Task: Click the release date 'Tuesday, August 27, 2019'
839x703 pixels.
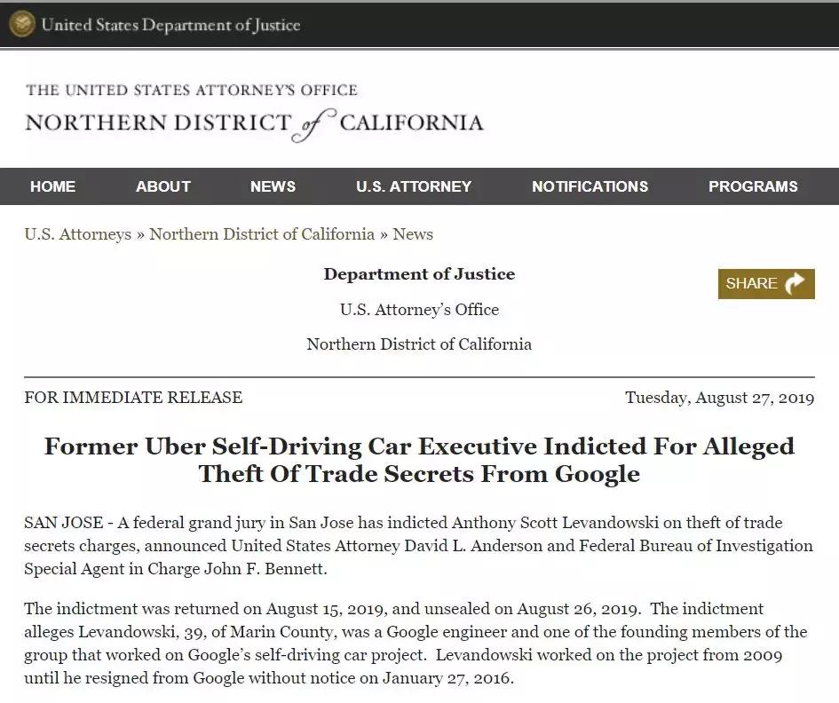Action: (x=719, y=398)
